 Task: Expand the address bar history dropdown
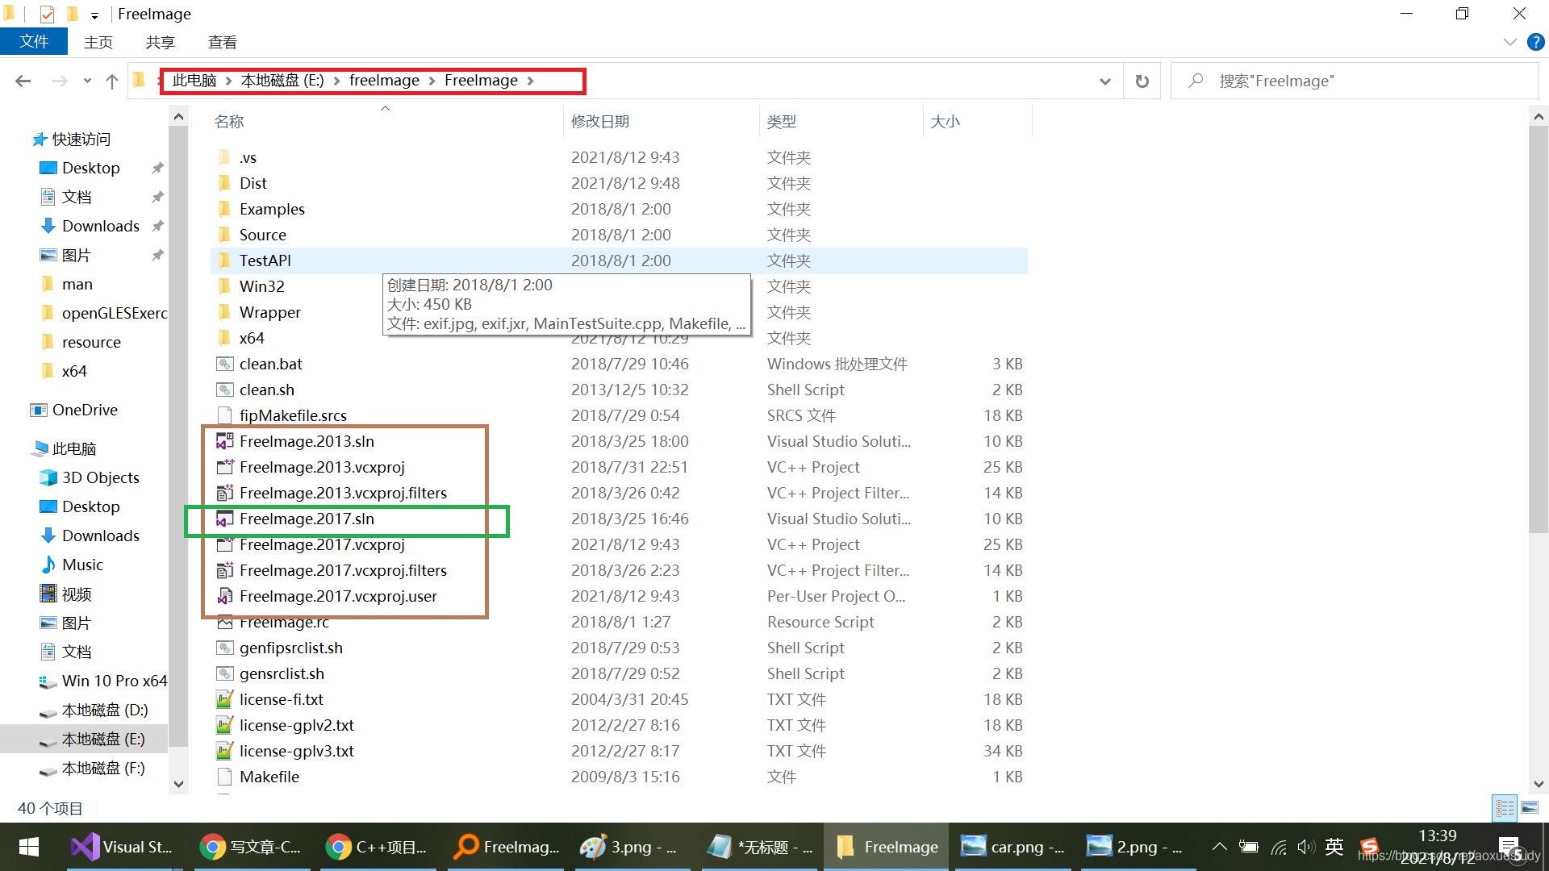tap(1105, 81)
